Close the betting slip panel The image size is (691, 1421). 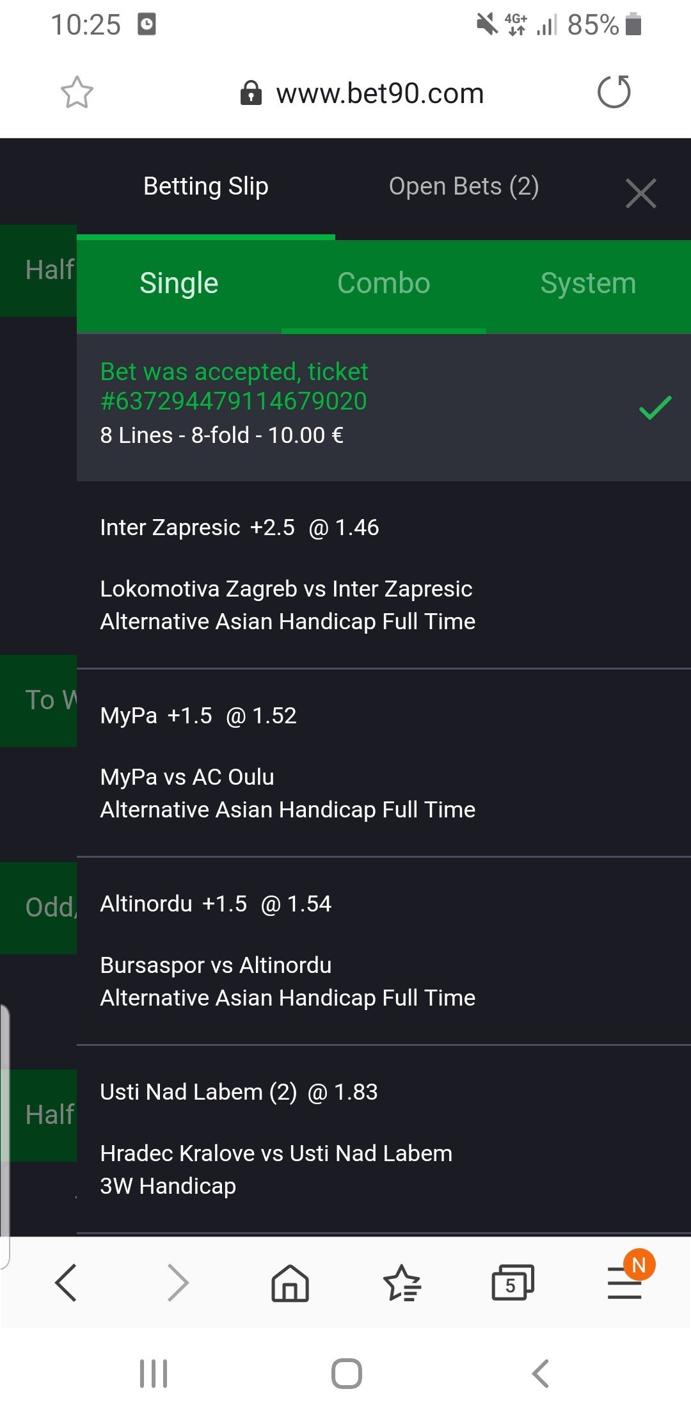pyautogui.click(x=640, y=193)
